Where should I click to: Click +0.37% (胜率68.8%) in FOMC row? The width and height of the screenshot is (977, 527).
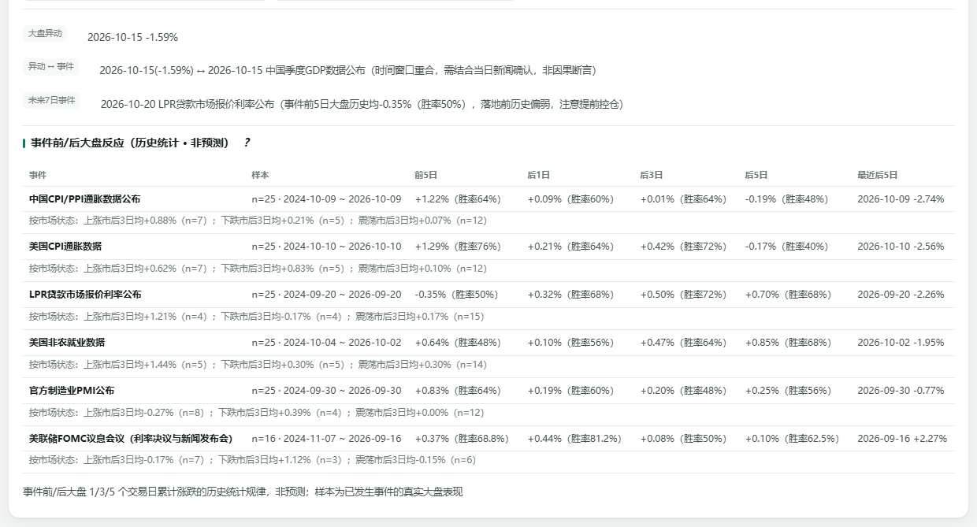click(462, 439)
